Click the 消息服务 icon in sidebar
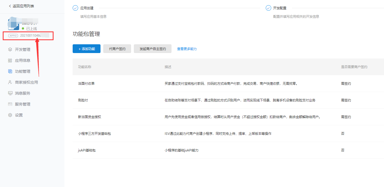The image size is (384, 187). point(10,93)
